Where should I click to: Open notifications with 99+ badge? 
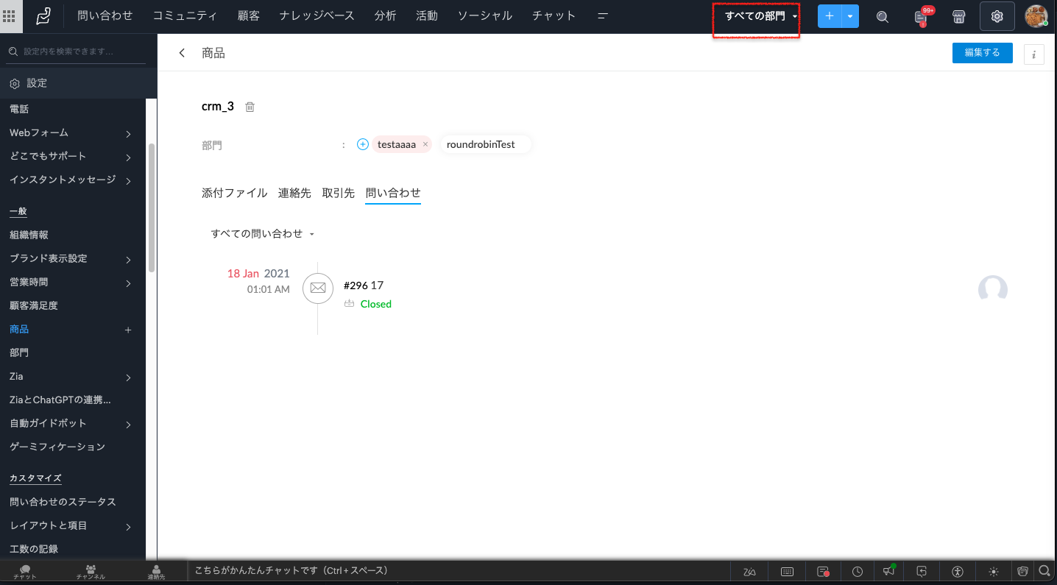coord(920,16)
